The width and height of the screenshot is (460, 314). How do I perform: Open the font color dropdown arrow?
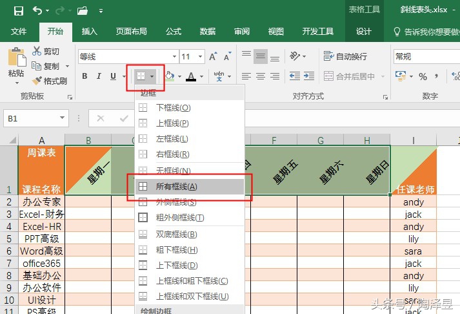click(202, 77)
